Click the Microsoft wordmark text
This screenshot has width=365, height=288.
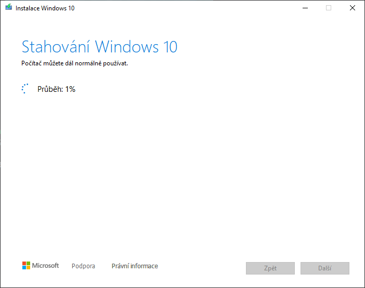(46, 266)
